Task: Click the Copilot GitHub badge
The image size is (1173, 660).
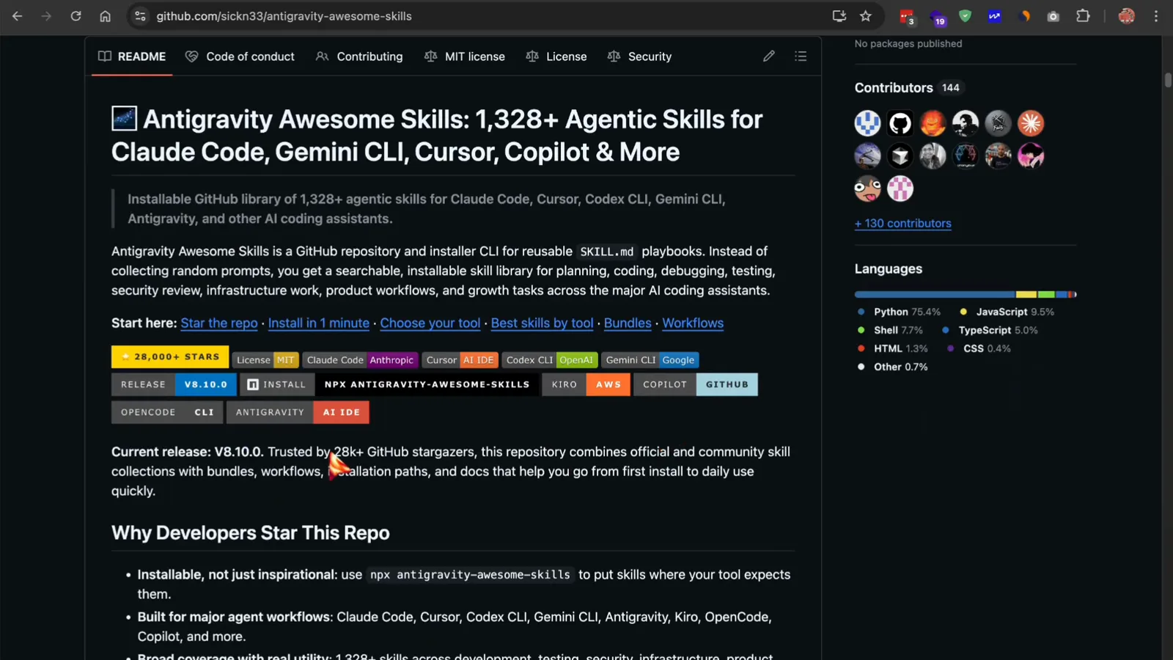Action: click(x=696, y=384)
